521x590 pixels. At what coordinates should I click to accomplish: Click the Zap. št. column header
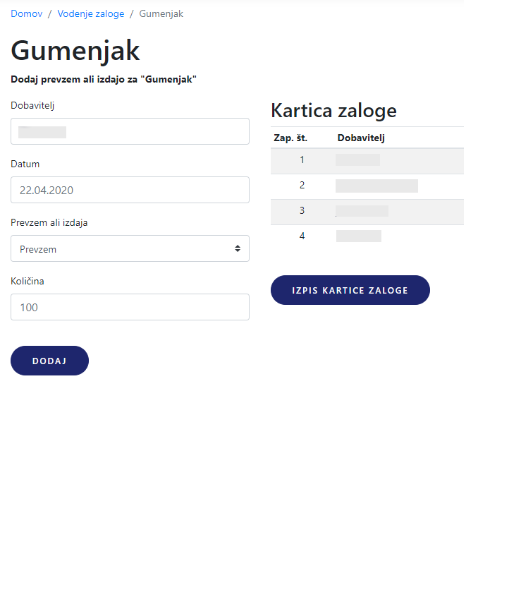coord(290,138)
